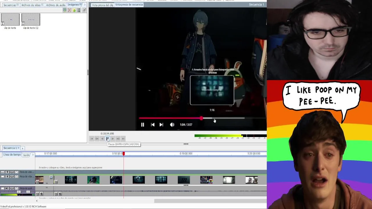Open FX on the first timeline video clip

[x=37, y=182]
